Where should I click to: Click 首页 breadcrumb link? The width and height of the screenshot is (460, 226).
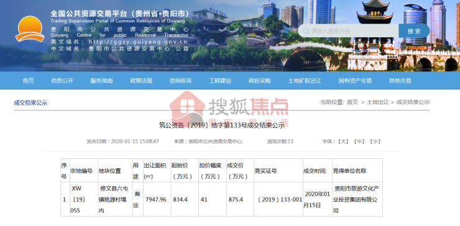(352, 102)
